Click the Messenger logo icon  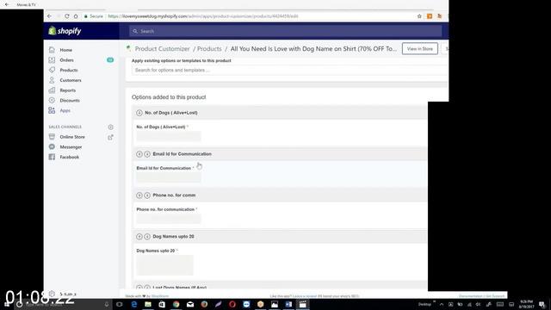click(x=52, y=147)
